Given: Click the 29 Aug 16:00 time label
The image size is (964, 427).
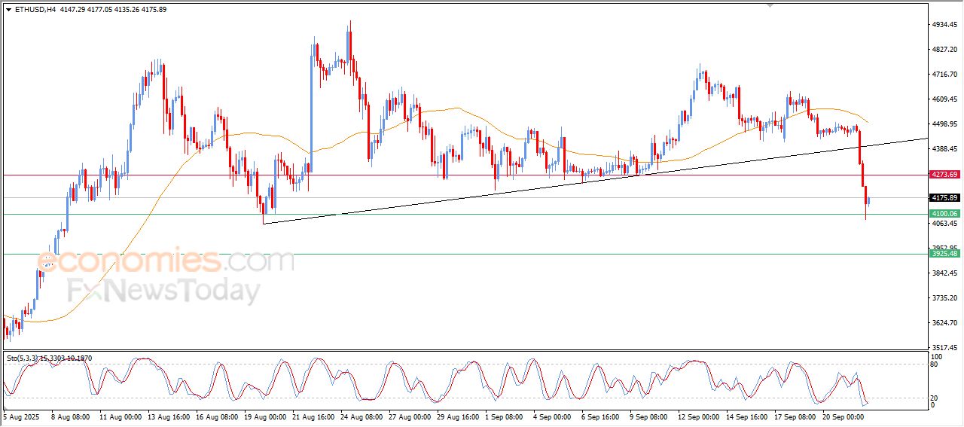Looking at the screenshot, I should pos(457,416).
